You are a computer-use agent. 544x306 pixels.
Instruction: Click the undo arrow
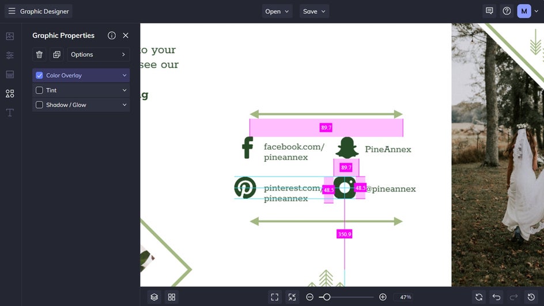[497, 297]
